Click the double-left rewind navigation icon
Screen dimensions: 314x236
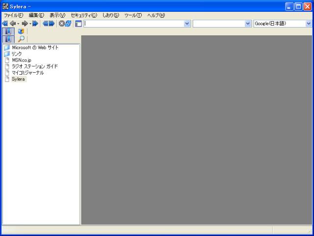[5, 24]
